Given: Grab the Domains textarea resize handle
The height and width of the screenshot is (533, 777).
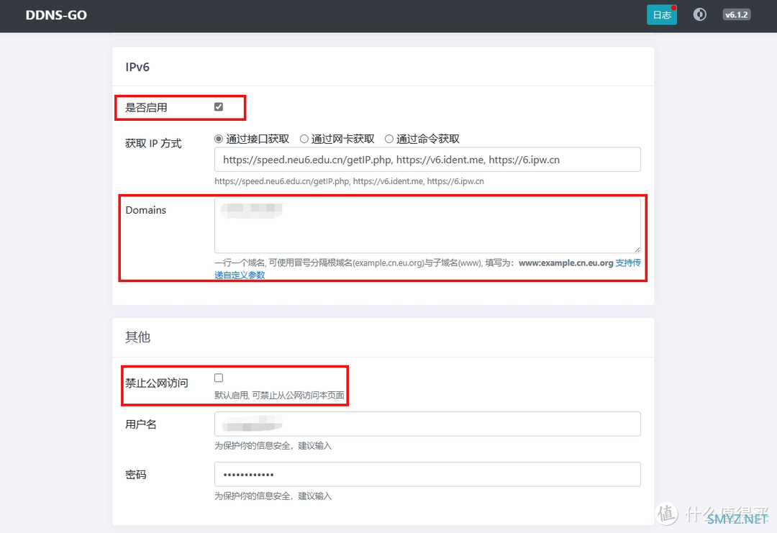Looking at the screenshot, I should tap(637, 248).
